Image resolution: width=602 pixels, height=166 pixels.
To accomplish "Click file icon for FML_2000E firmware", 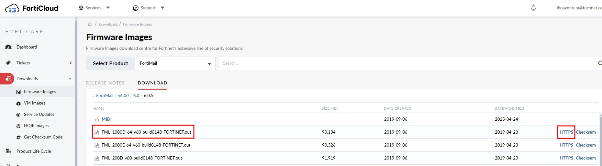I will pyautogui.click(x=96, y=145).
